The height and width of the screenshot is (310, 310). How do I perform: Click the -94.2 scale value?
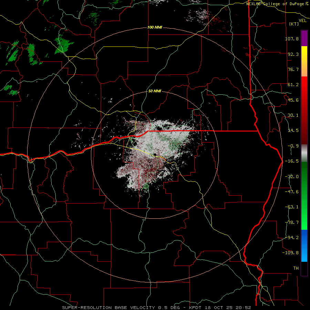point(292,237)
